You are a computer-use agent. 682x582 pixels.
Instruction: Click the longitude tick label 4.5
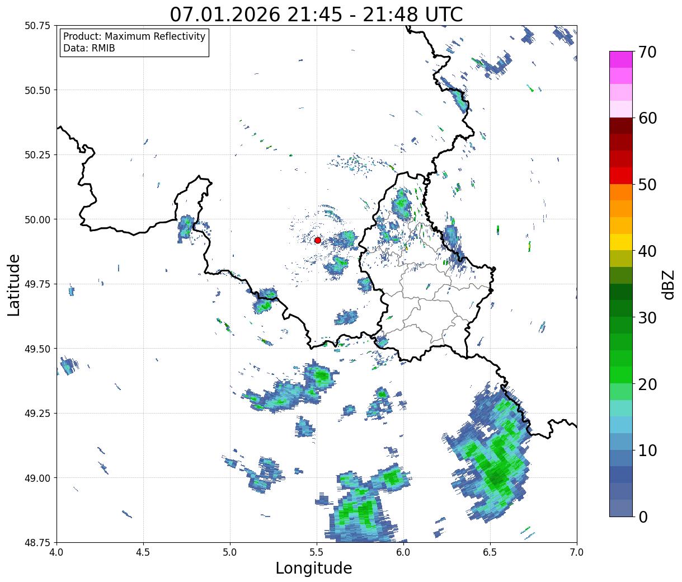point(143,552)
